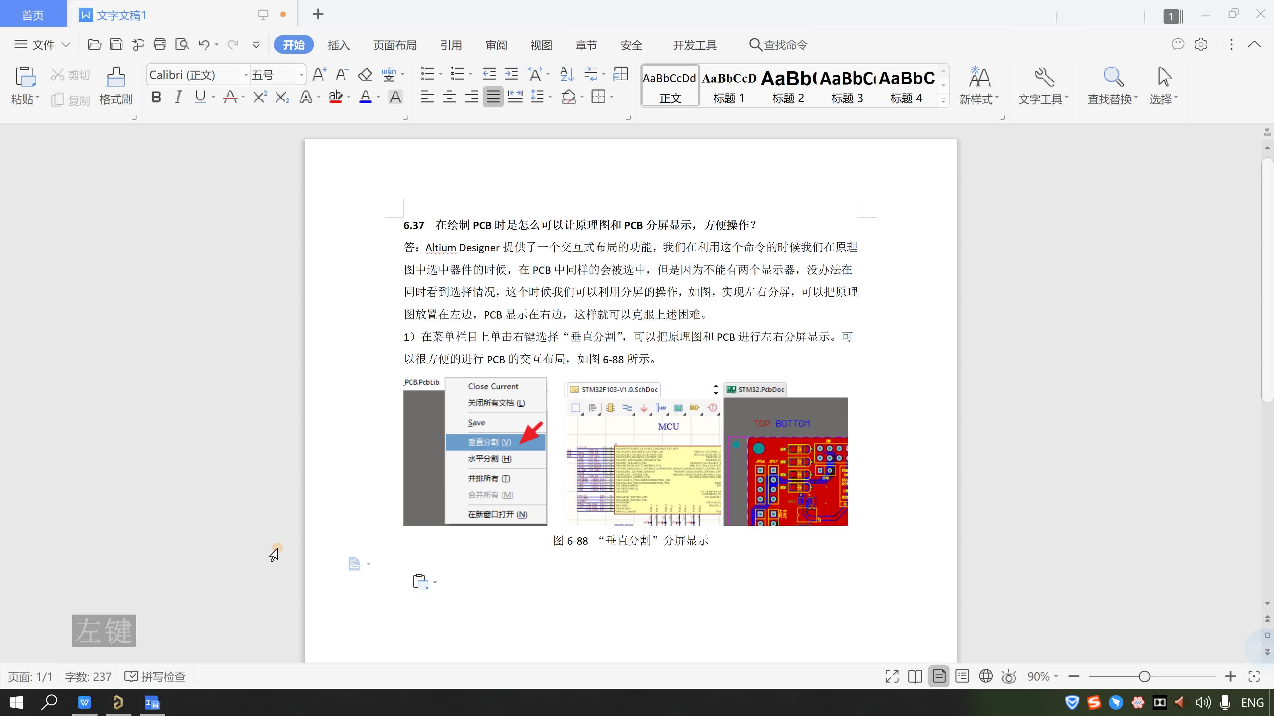Open the file folder icon in quick toolbar
Viewport: 1274px width, 716px height.
click(94, 45)
